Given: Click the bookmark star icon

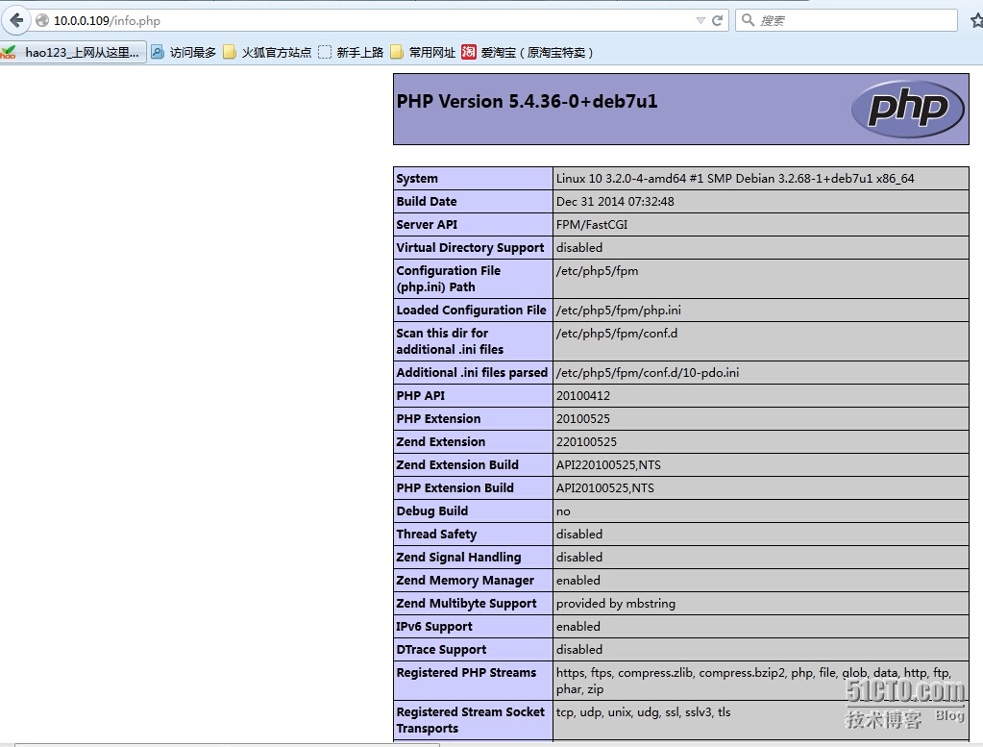Looking at the screenshot, I should tap(976, 21).
